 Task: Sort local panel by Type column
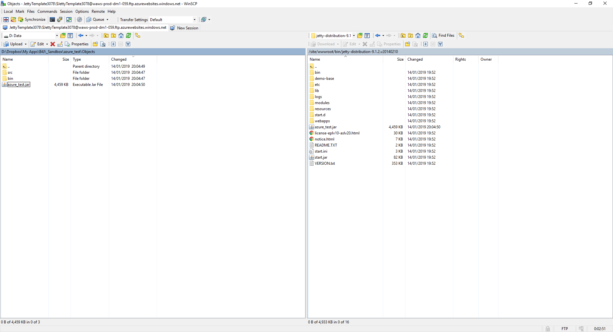90,59
